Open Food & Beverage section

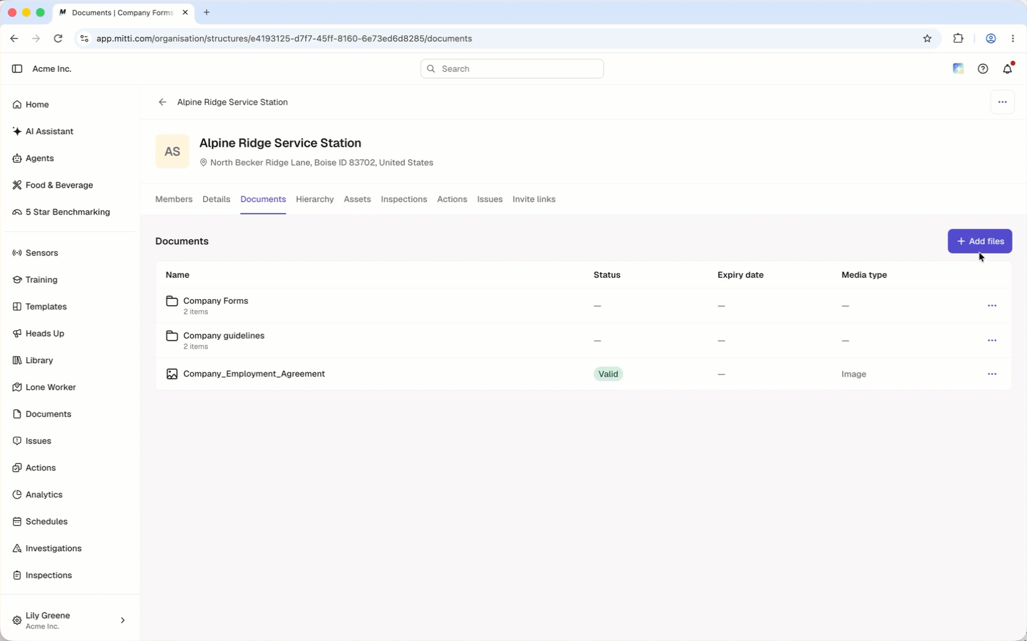pyautogui.click(x=53, y=185)
